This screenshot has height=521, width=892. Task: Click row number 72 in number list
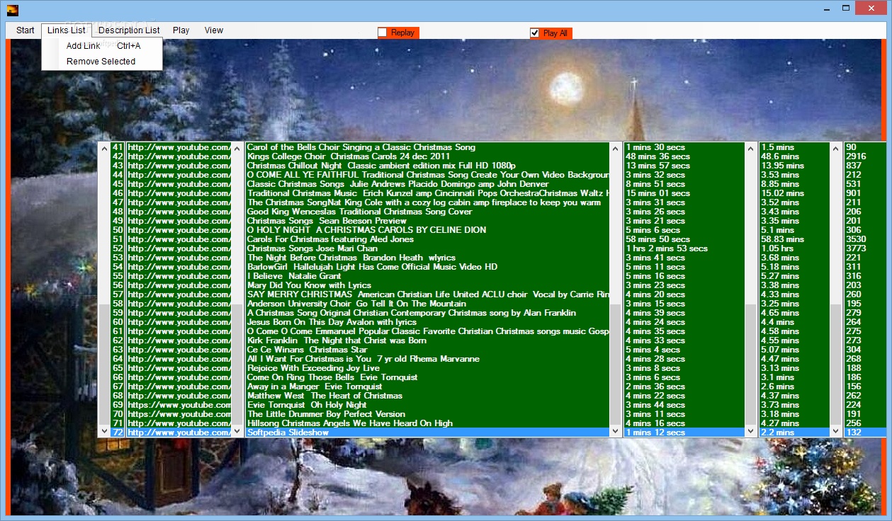[x=118, y=433]
